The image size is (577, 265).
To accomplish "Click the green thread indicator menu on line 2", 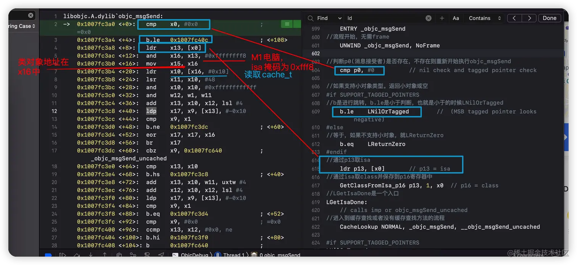I will coord(287,24).
